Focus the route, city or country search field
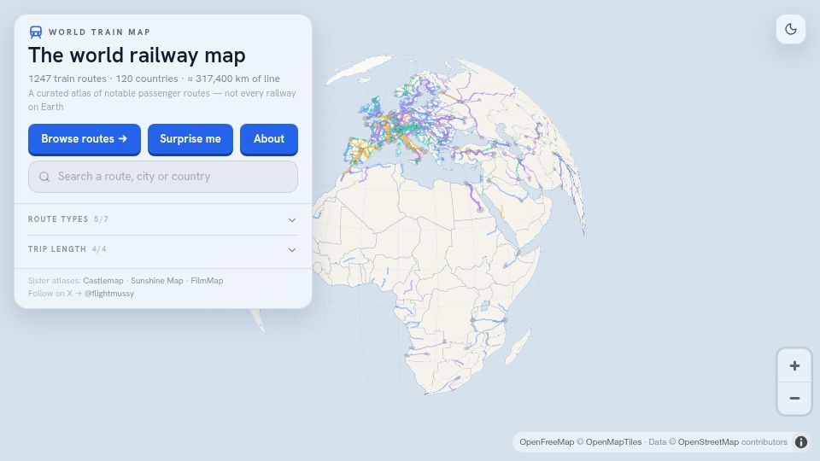The width and height of the screenshot is (820, 461). [162, 177]
